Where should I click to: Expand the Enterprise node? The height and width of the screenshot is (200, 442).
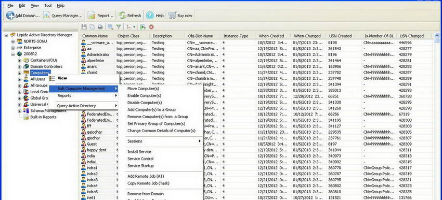point(13,48)
